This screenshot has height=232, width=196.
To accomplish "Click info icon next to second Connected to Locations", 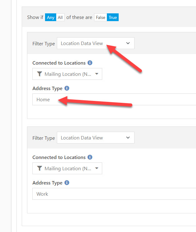I will (90, 157).
